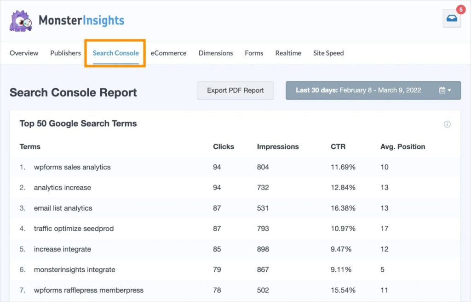
Task: Click the Impressions column header
Action: [x=278, y=146]
